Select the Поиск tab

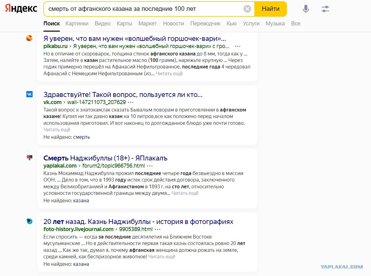[51, 24]
